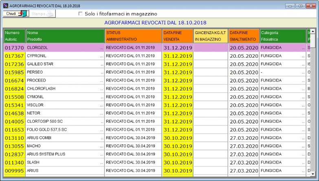The width and height of the screenshot is (319, 181).
Task: Select the MACHO product name
Action: pos(34,146)
